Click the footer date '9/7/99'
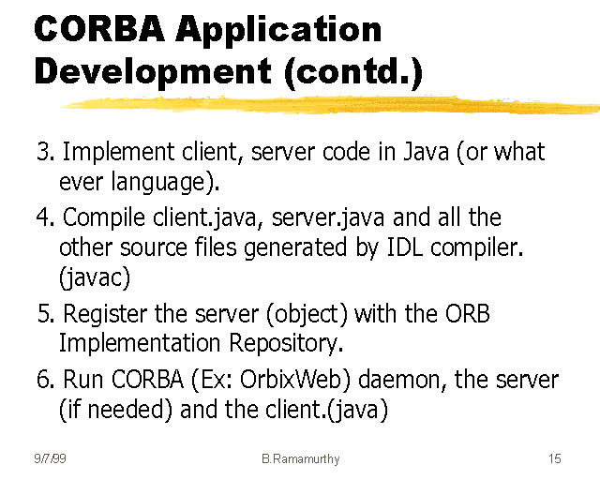Image resolution: width=600 pixels, height=480 pixels. click(51, 459)
